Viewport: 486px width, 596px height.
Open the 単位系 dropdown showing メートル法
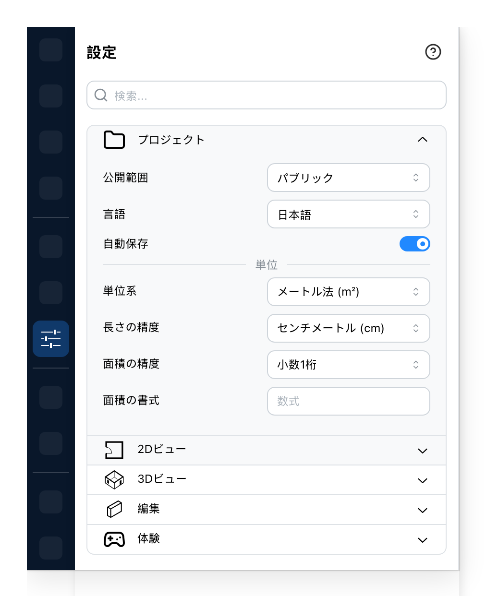[x=349, y=292]
